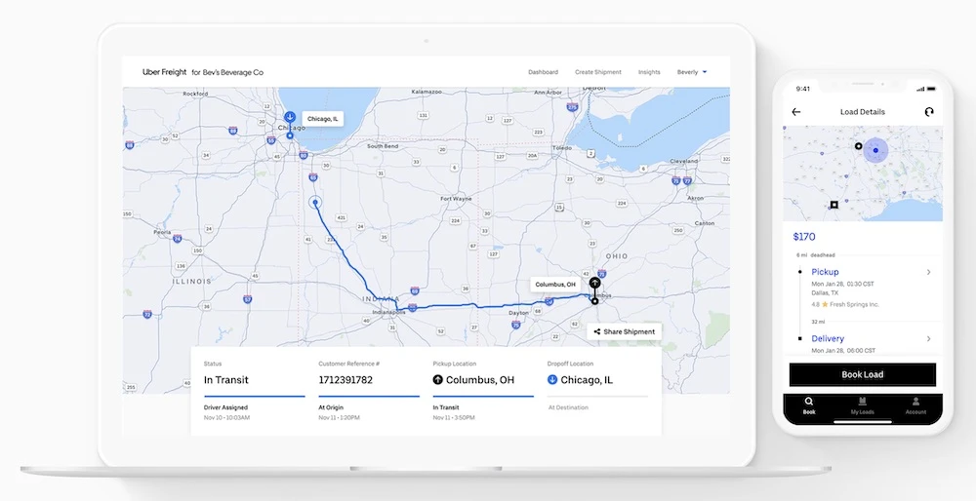Screen dimensions: 976x501
Task: Go to Insights in top navigation
Action: 649,72
